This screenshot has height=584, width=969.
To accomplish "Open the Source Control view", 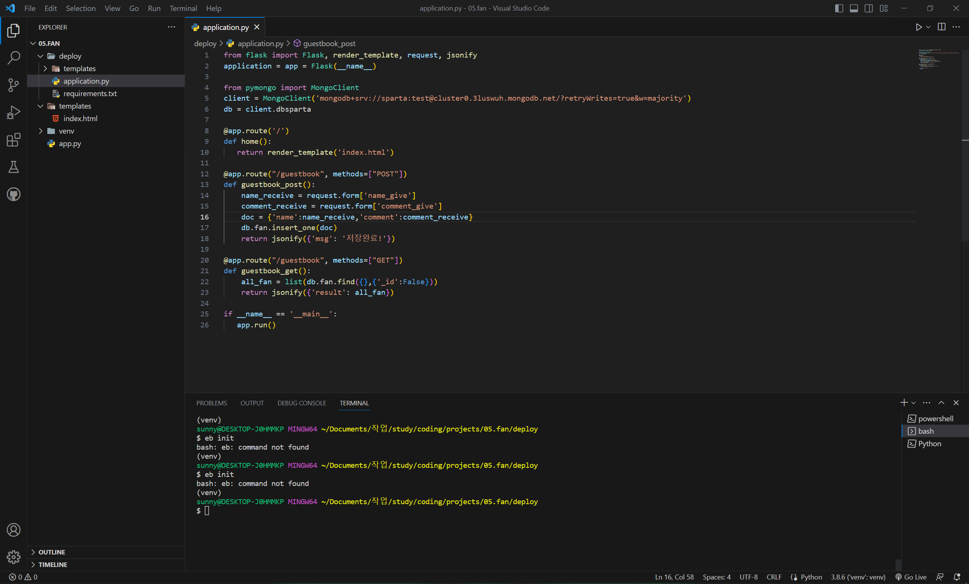I will [x=13, y=85].
